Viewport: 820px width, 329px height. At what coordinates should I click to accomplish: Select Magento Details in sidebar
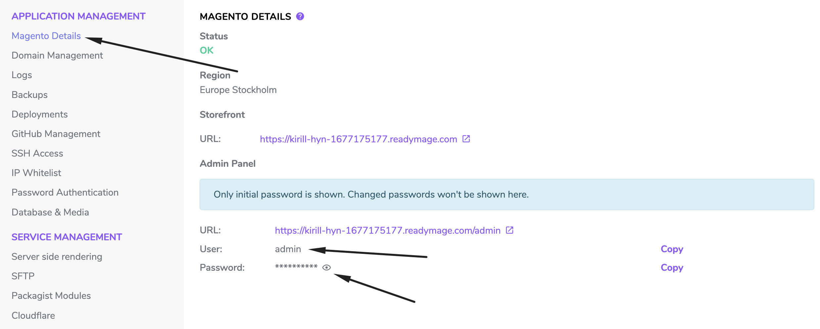46,36
